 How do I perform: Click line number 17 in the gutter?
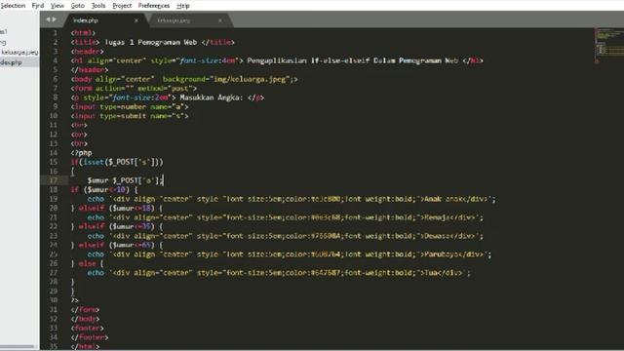coord(54,180)
